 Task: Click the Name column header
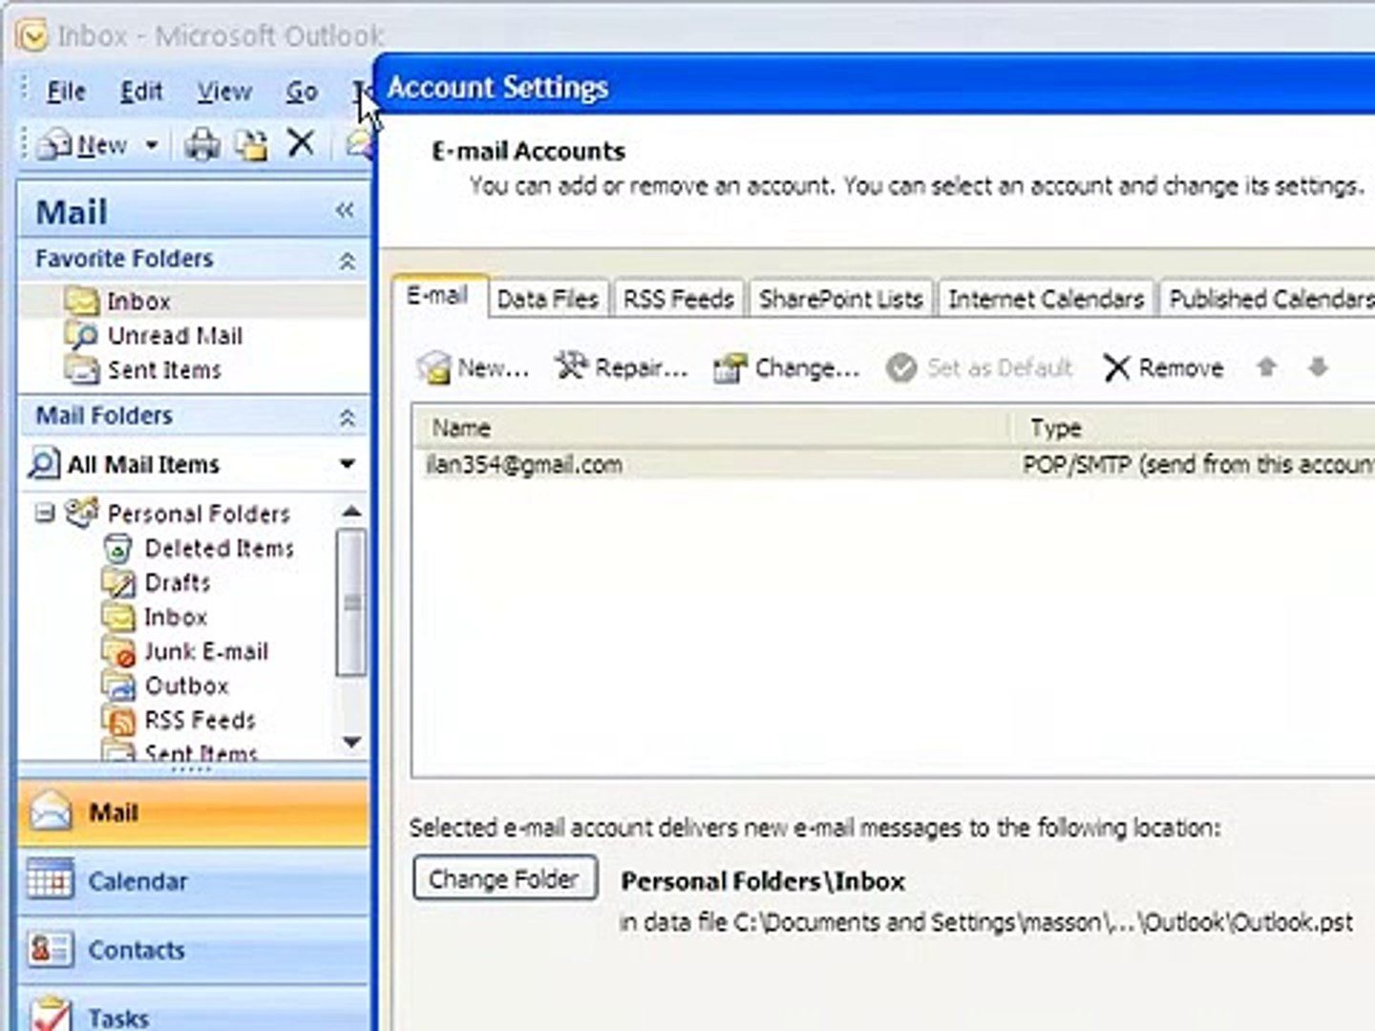click(x=713, y=428)
